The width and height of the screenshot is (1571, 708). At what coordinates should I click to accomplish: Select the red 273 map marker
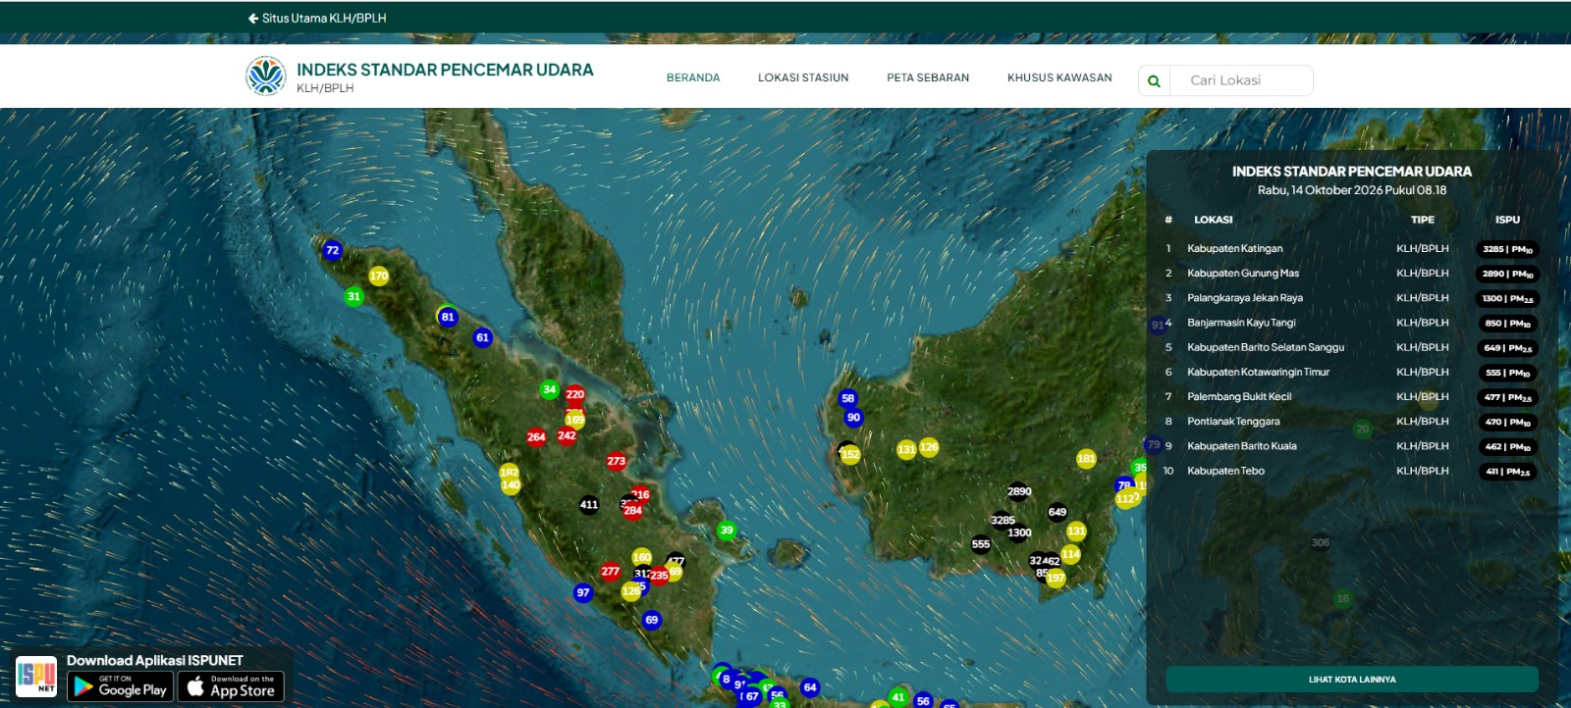pyautogui.click(x=616, y=461)
